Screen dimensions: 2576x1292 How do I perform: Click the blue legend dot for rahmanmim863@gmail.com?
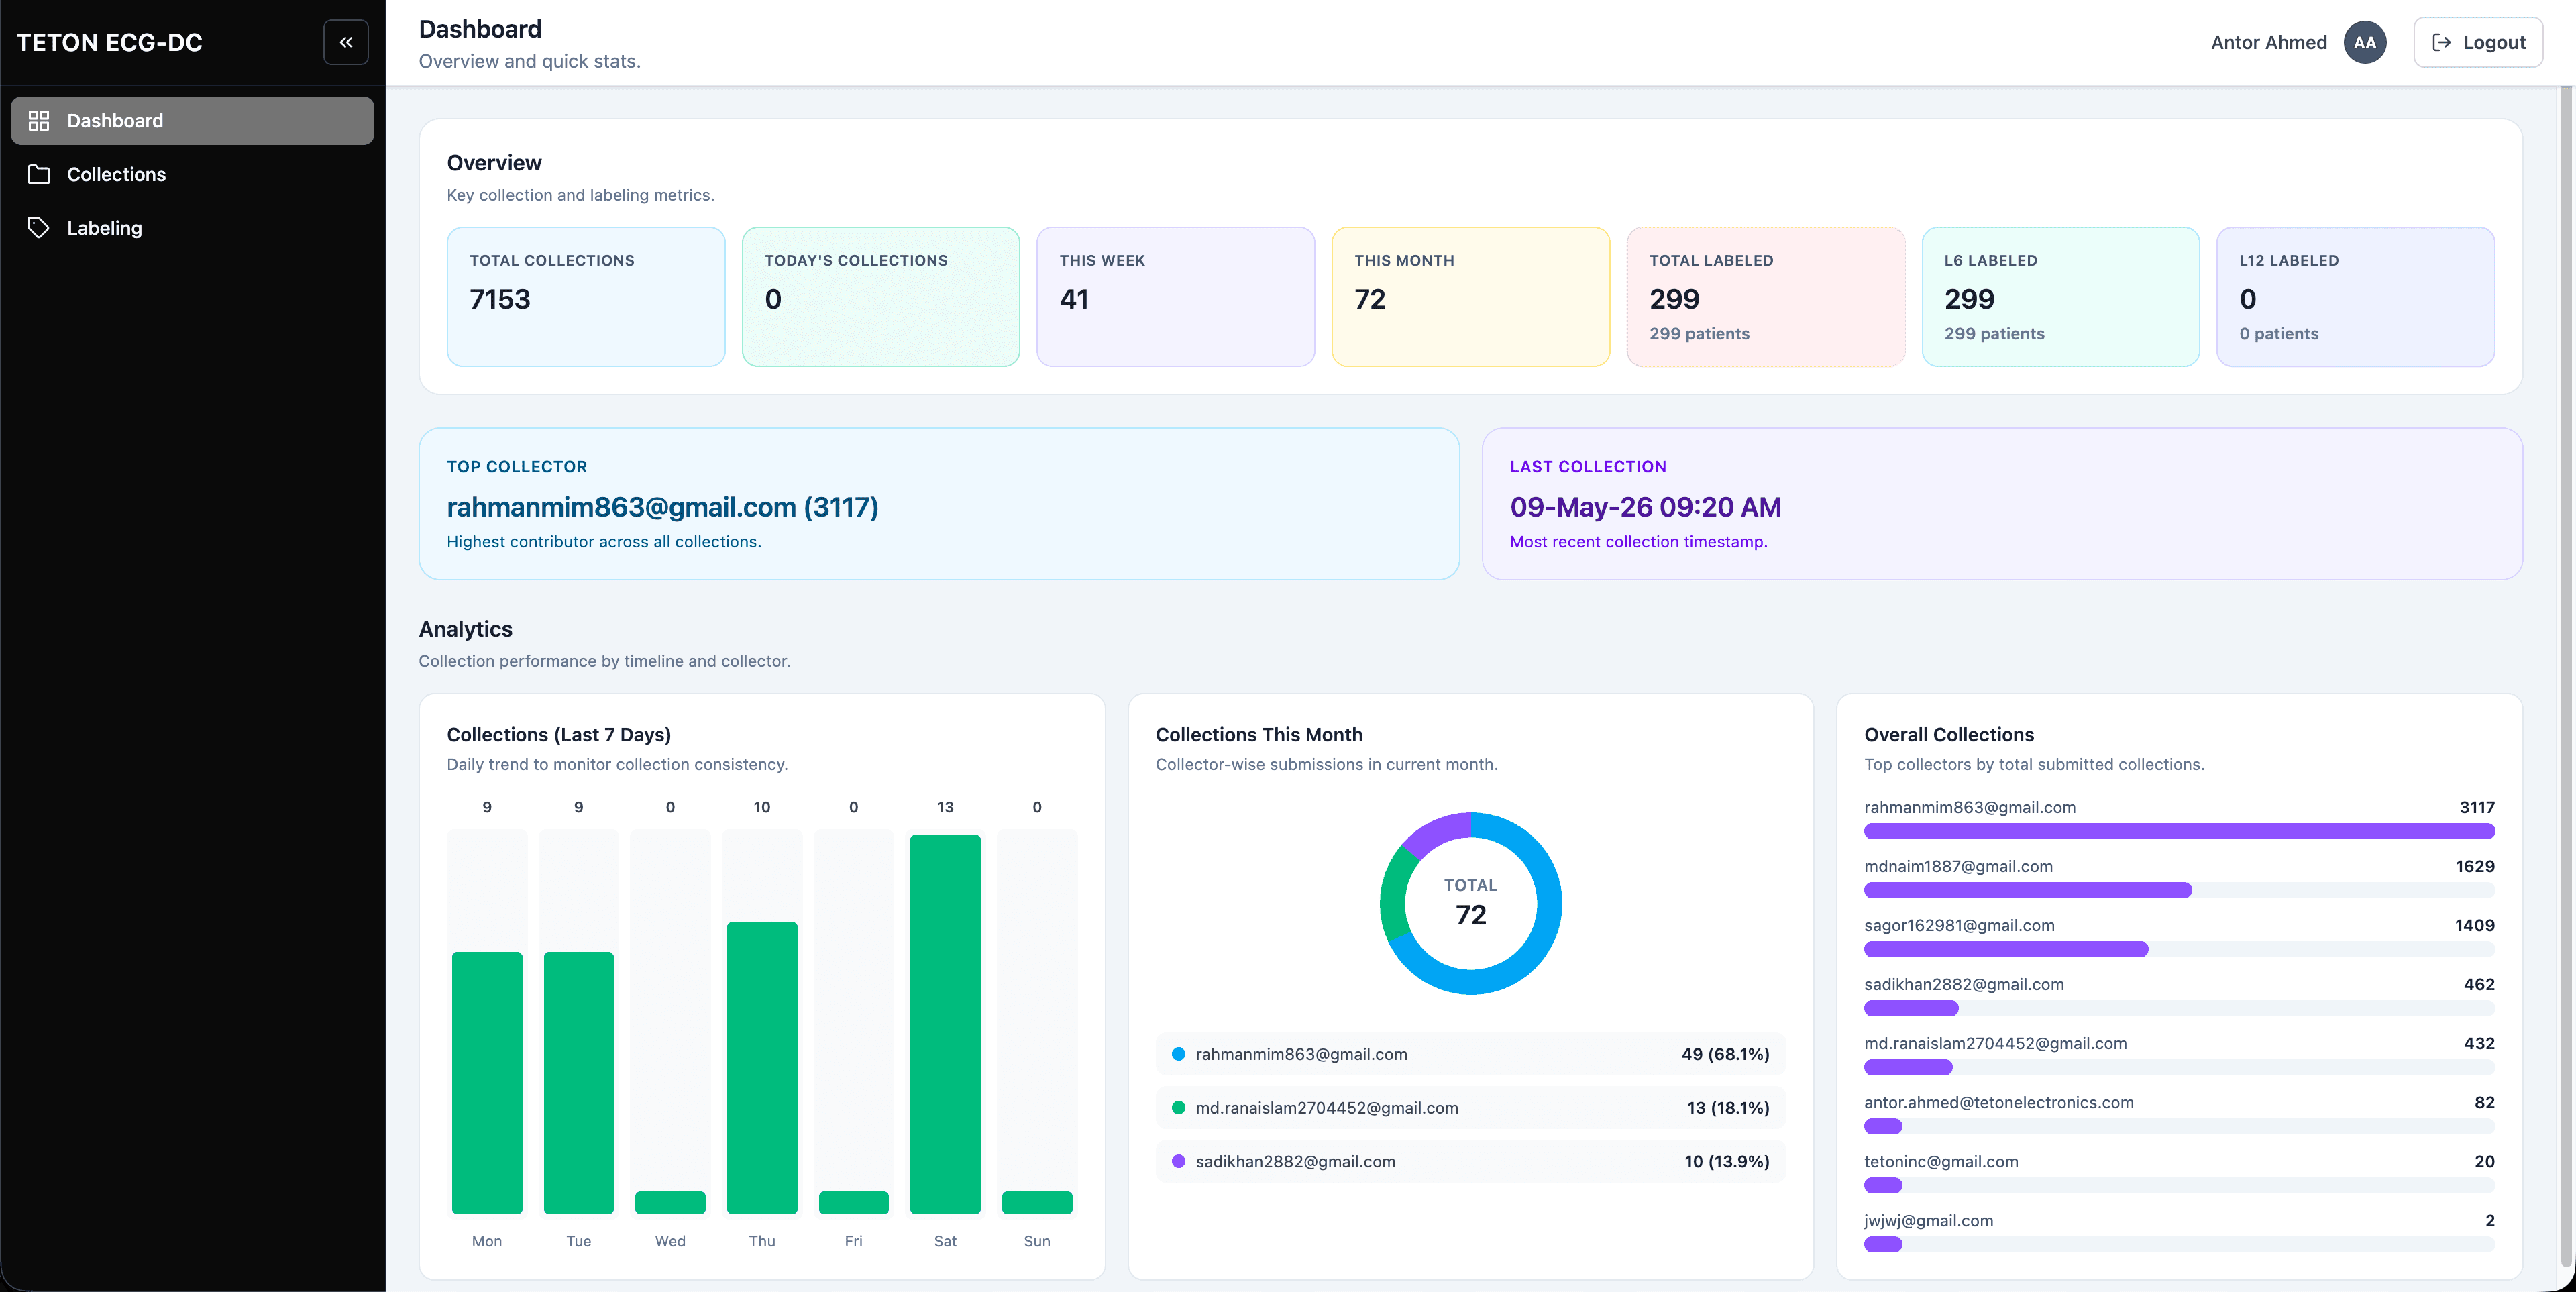coord(1178,1053)
